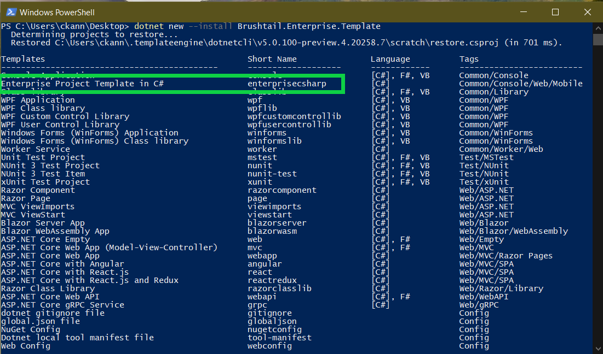Click the 'NUnit 3 Test Project' text

(50, 166)
